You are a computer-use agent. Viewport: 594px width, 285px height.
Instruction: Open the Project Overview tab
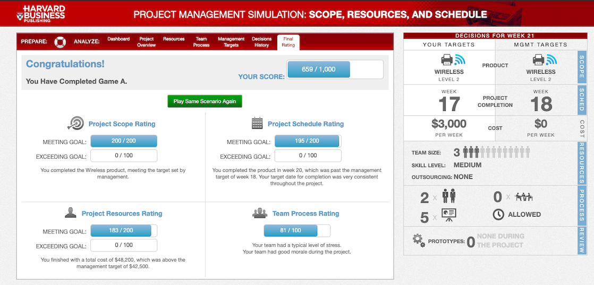click(x=146, y=42)
